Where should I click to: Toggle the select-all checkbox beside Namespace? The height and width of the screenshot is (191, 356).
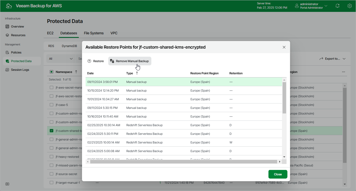click(x=51, y=72)
